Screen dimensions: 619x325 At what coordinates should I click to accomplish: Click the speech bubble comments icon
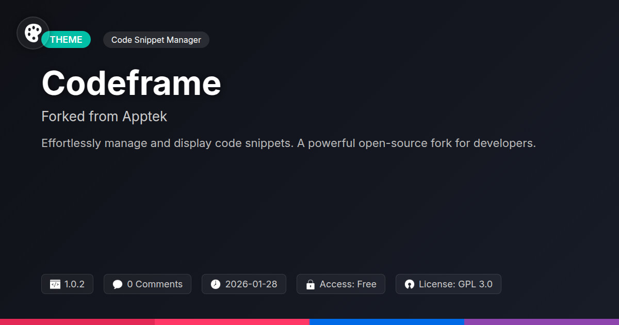118,284
